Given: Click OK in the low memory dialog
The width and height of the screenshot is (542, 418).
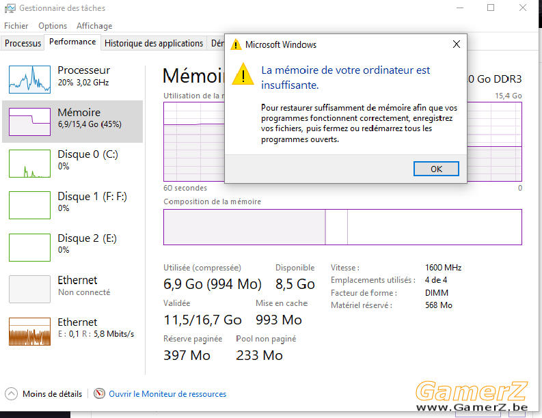Looking at the screenshot, I should pyautogui.click(x=436, y=169).
